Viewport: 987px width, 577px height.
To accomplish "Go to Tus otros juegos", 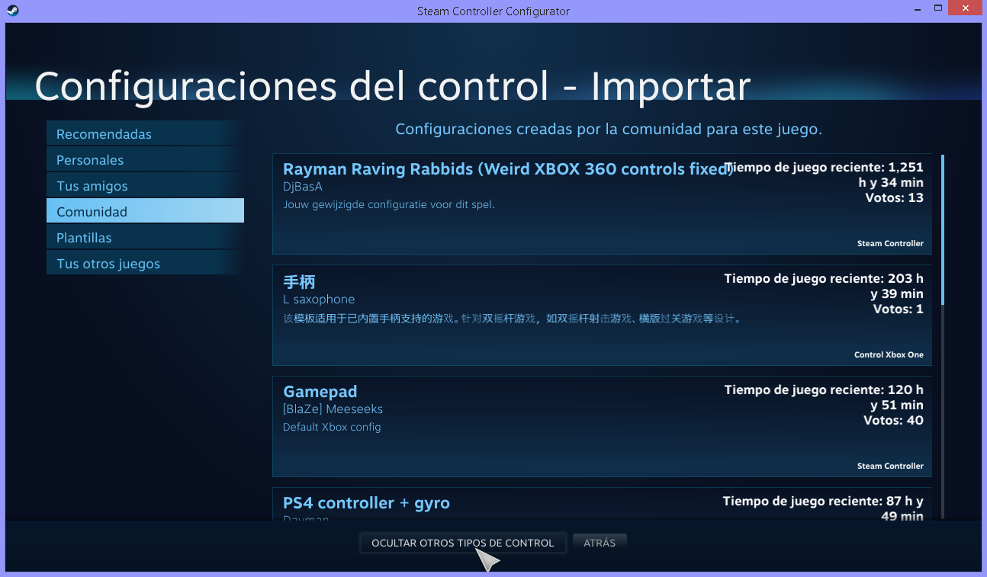I will (145, 263).
